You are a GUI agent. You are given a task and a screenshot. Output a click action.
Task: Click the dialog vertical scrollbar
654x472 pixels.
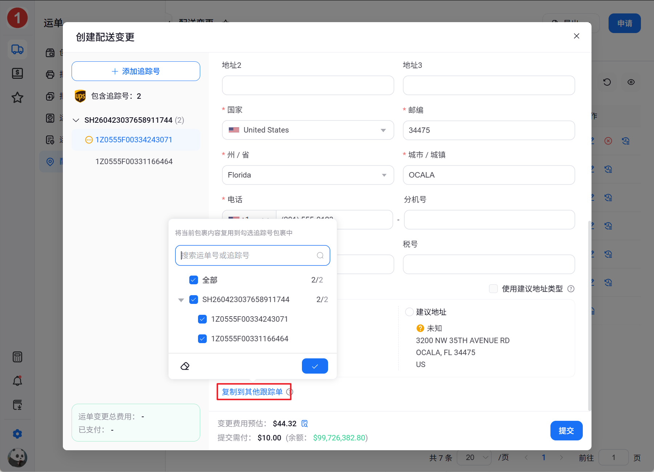click(x=589, y=316)
